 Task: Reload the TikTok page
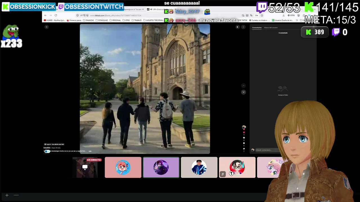56,15
